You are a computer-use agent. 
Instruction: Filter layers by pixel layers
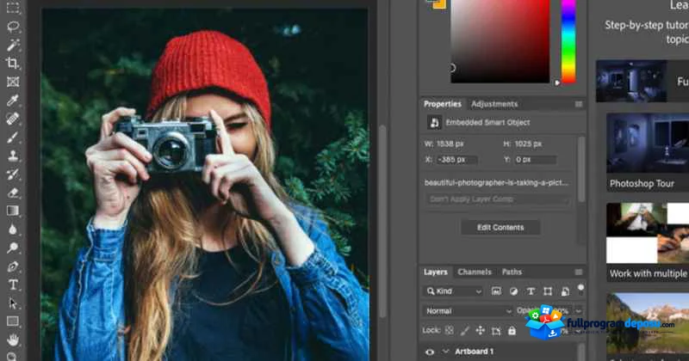(x=496, y=291)
